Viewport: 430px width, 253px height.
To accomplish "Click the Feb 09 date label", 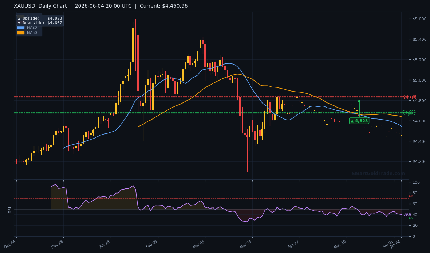I will (152, 244).
